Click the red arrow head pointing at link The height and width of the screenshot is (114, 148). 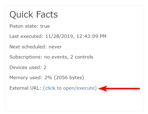click(103, 88)
